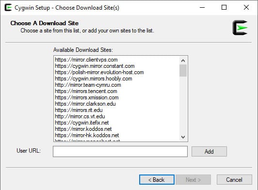Select https://mirrors.rit.edu mirror
The image size is (258, 190).
(79, 110)
